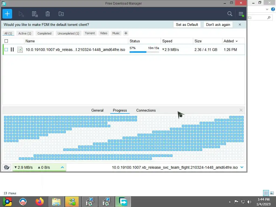This screenshot has height=207, width=276.
Task: Click the upload speed 0 B/s indicator
Action: coord(44,167)
